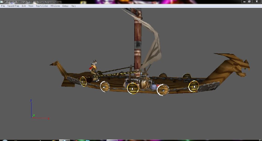Click the dragon head prow of the ship

pos(234,67)
